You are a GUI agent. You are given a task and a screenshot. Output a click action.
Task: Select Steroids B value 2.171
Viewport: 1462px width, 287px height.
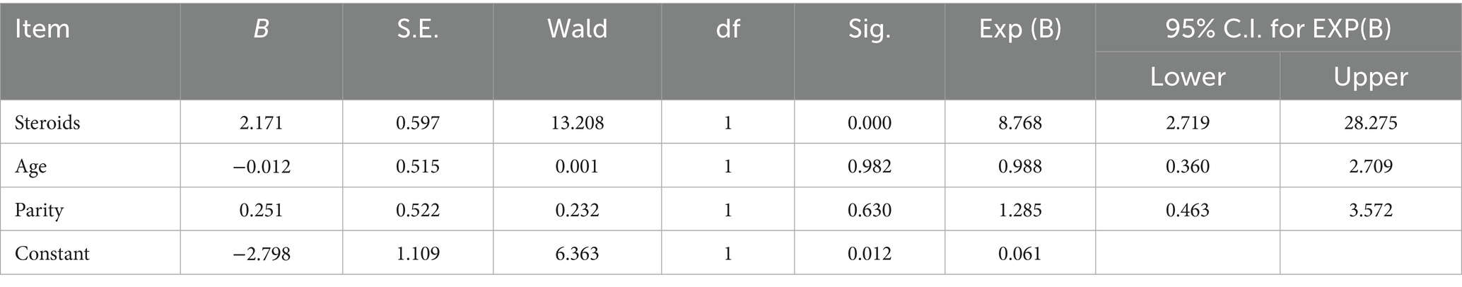(x=261, y=123)
